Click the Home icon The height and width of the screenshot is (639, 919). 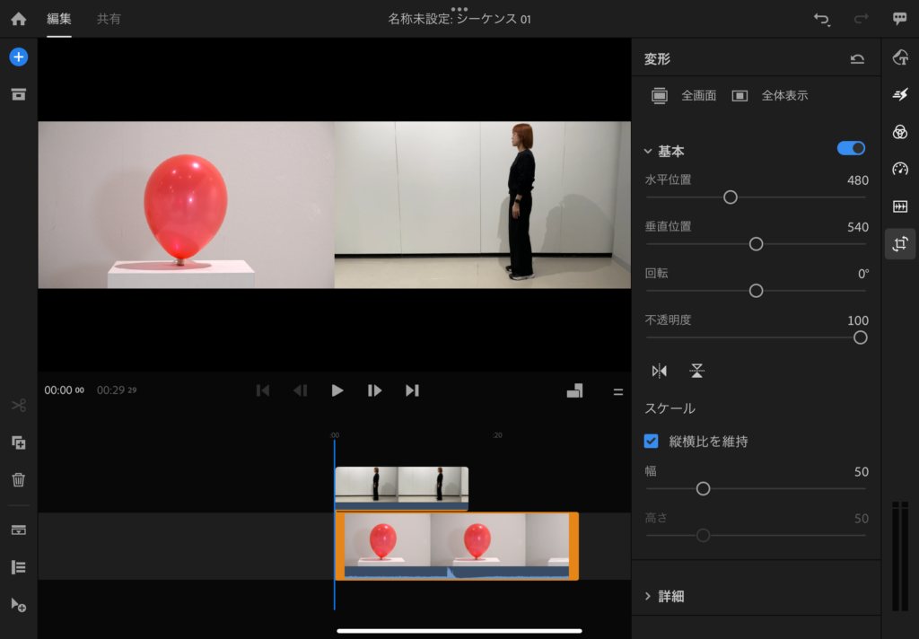pos(19,19)
